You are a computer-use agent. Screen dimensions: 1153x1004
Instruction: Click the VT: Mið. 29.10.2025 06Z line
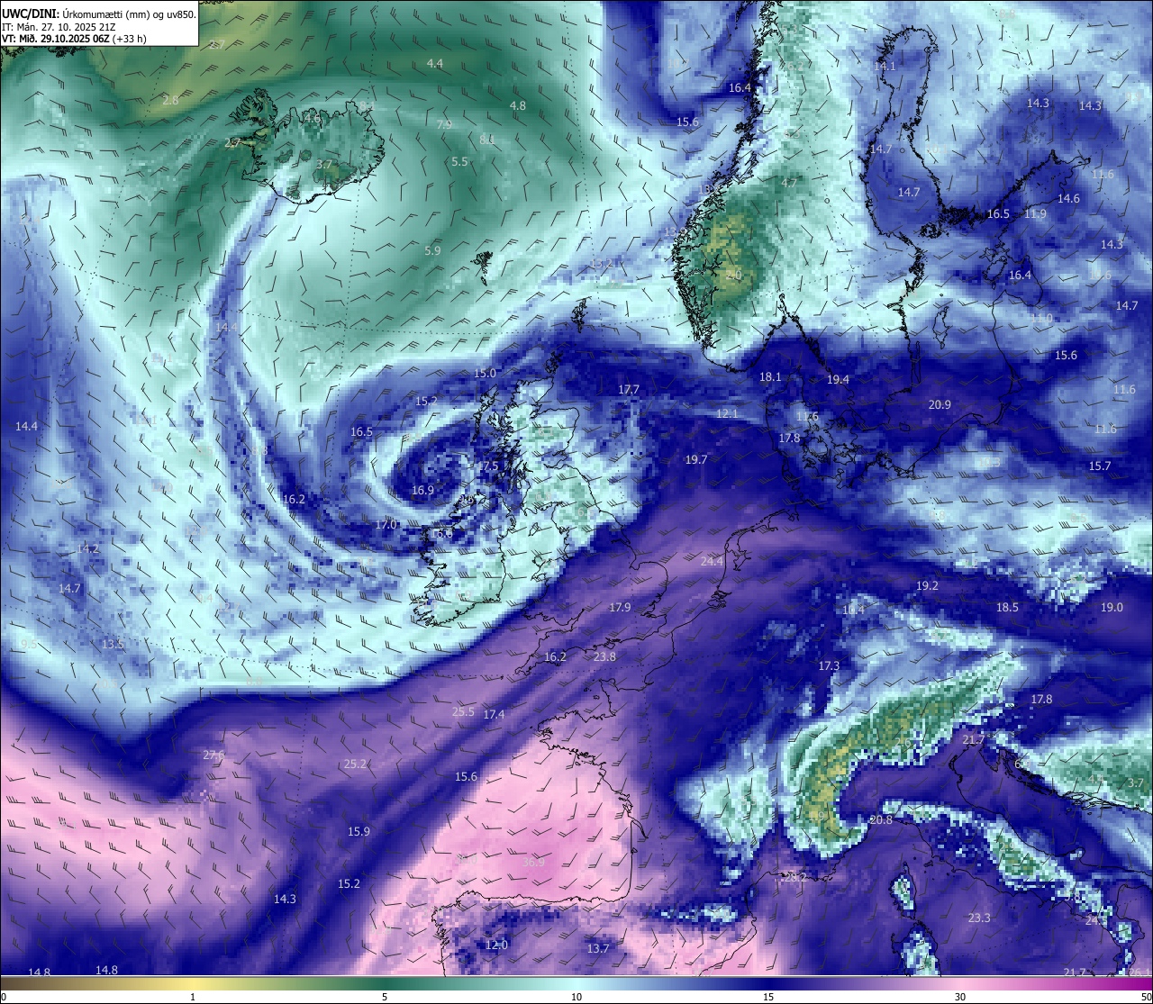74,39
